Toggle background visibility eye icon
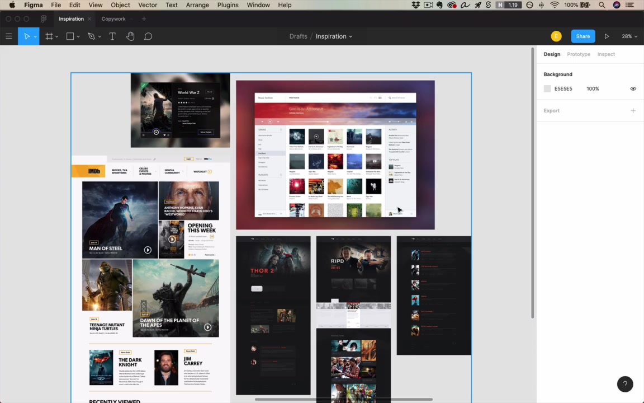 (633, 89)
